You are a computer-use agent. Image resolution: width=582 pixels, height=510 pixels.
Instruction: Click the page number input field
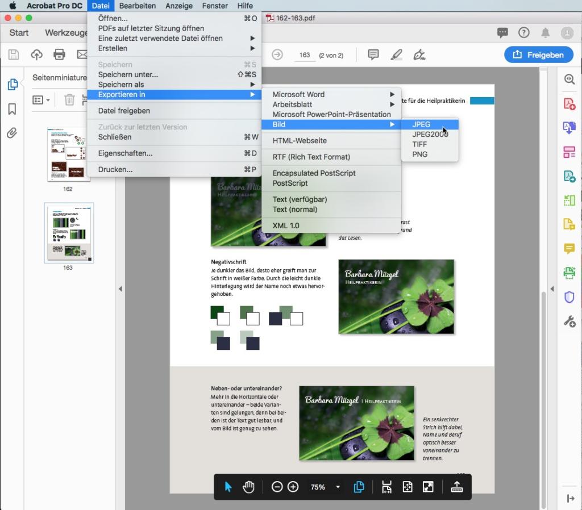coord(305,55)
